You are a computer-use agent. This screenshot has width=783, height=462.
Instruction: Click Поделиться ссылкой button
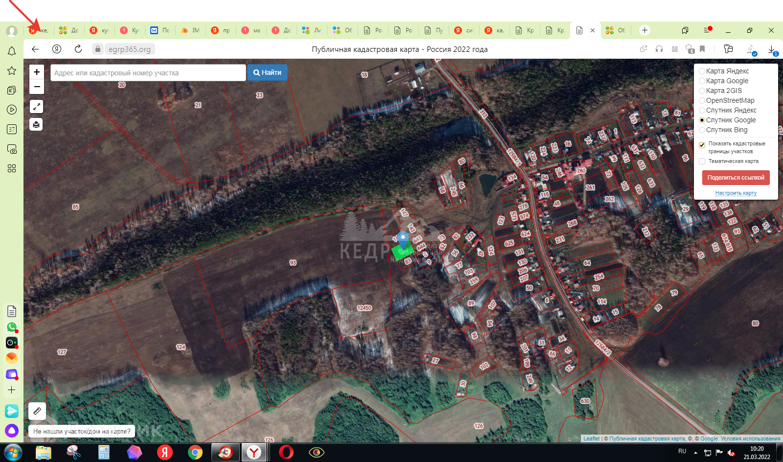(x=736, y=178)
